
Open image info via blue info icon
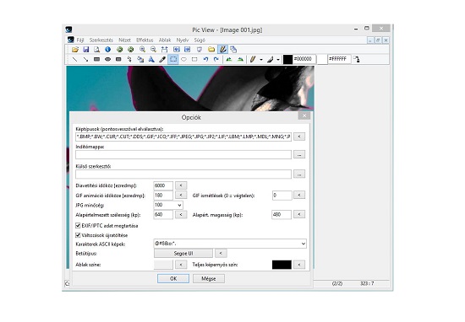(x=107, y=50)
